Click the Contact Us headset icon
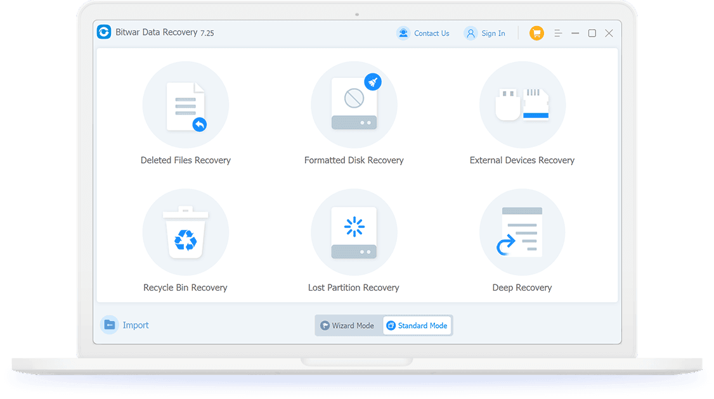 [x=403, y=34]
